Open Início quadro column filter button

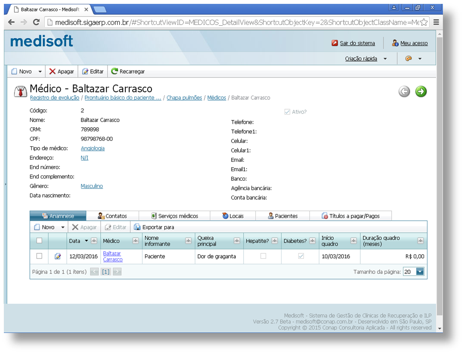coord(353,241)
